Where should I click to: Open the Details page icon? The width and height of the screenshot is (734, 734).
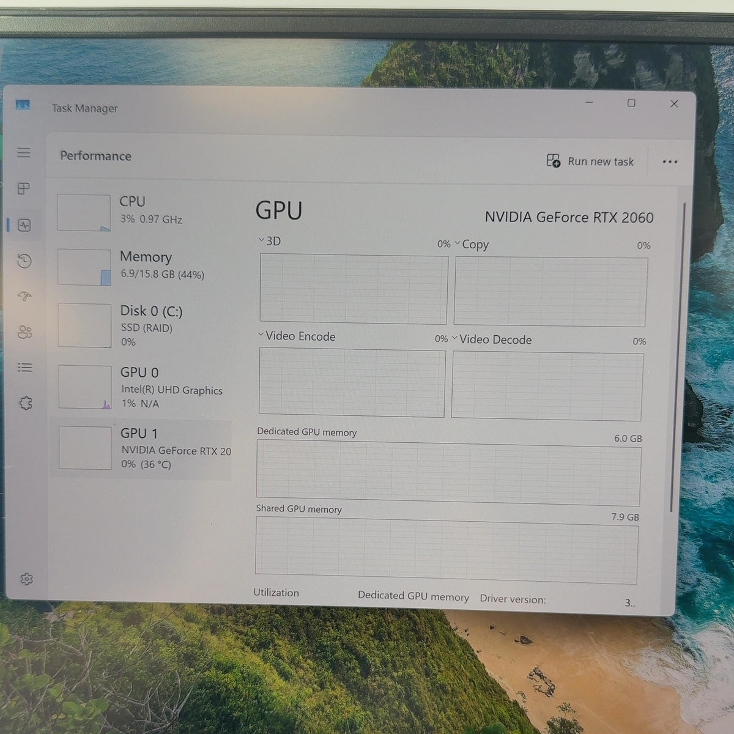pos(25,368)
